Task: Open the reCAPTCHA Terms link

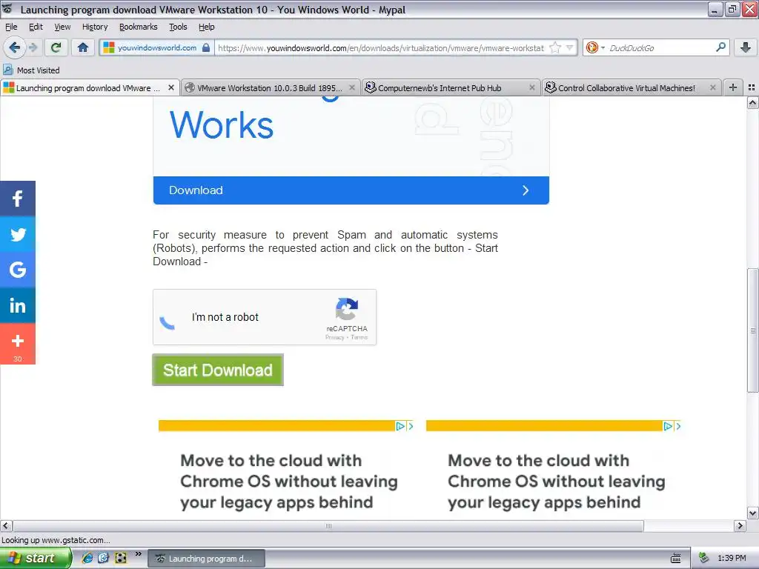Action: tap(359, 337)
